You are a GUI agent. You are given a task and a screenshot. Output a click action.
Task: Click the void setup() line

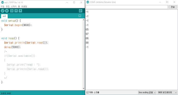[x=11, y=21]
